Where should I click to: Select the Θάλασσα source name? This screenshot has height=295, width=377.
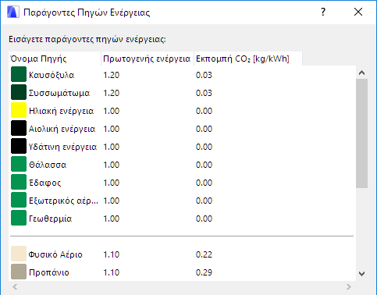pyautogui.click(x=48, y=165)
